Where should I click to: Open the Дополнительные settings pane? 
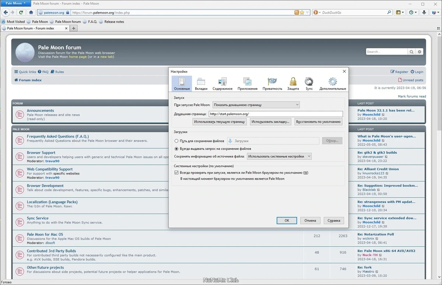(333, 84)
